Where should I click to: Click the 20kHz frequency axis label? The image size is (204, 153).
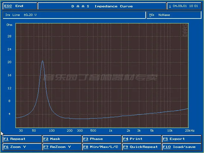click(190, 131)
